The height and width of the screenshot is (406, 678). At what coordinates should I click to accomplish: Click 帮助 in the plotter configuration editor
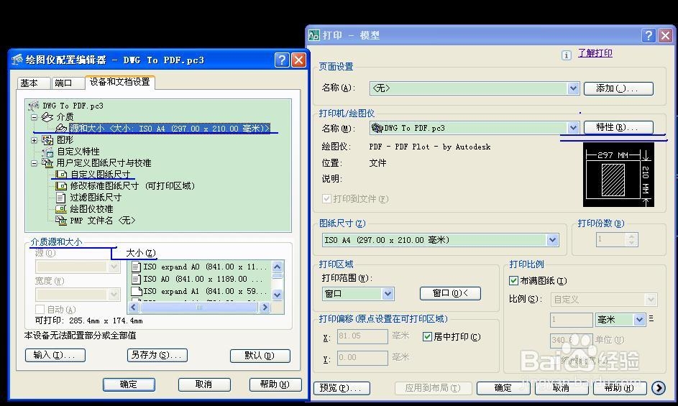(x=275, y=384)
